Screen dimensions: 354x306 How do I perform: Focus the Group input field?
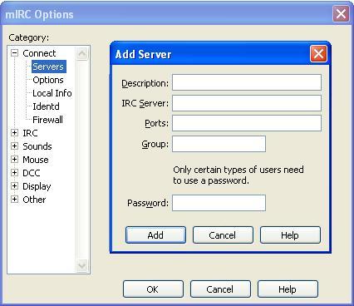tap(219, 144)
